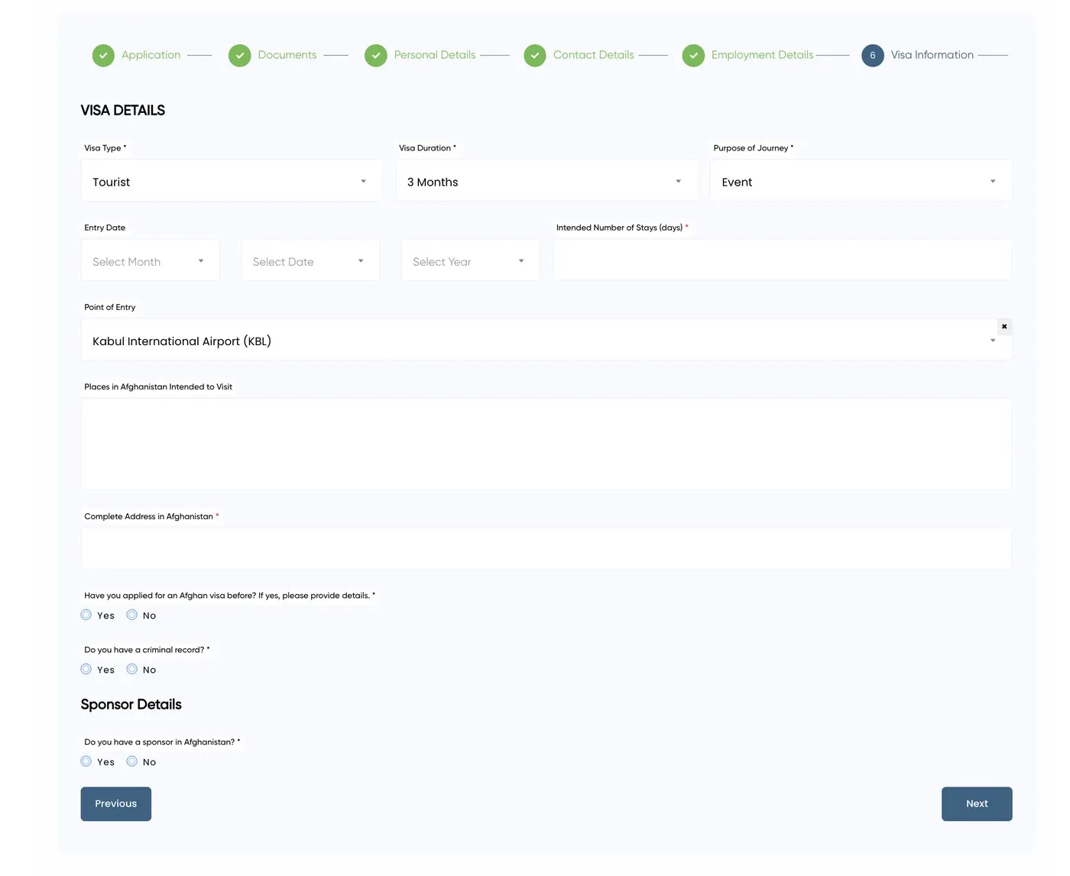The height and width of the screenshot is (876, 1070).
Task: Select the Visa Information step label
Action: tap(932, 55)
